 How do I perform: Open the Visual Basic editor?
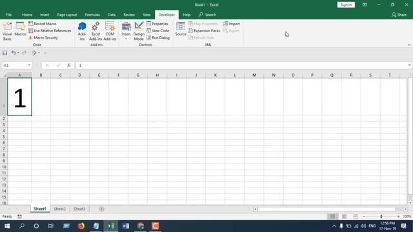[7, 32]
